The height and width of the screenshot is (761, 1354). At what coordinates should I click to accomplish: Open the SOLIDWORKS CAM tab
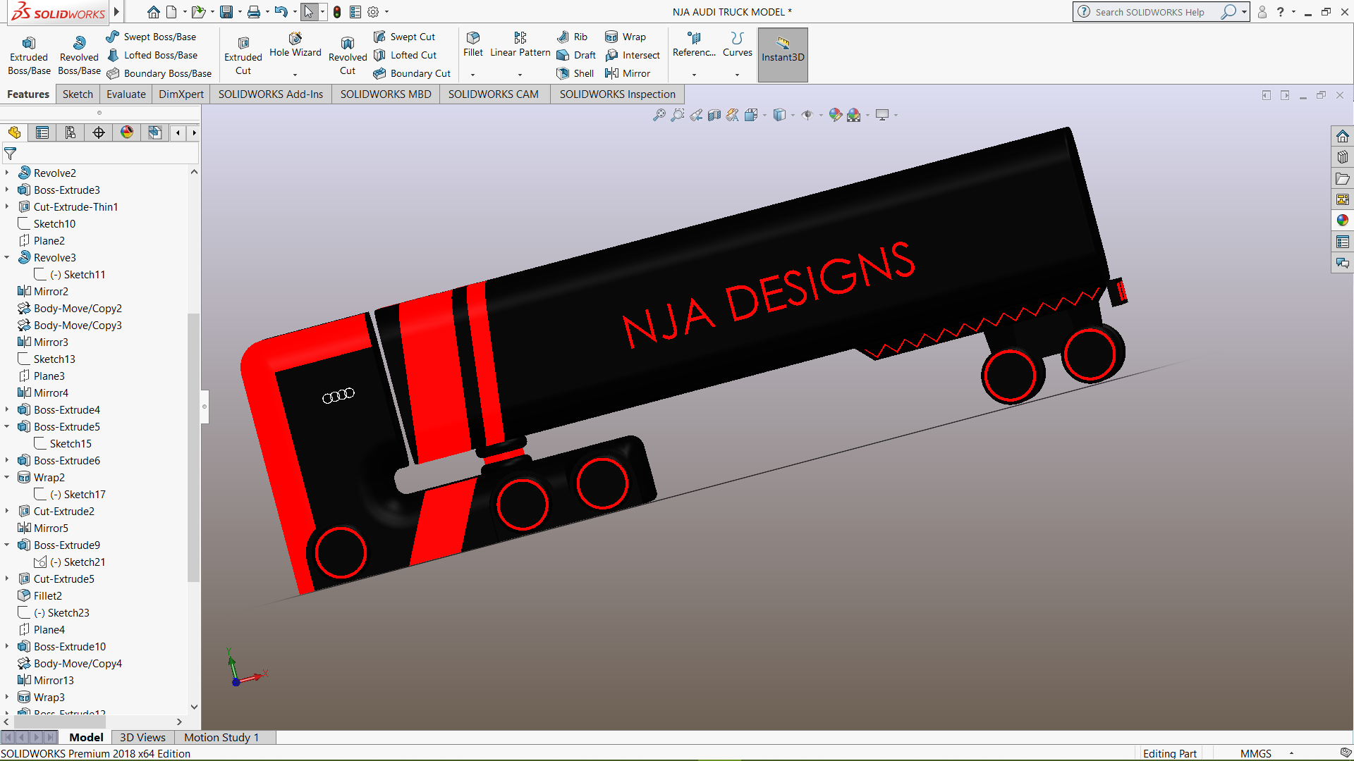click(494, 94)
